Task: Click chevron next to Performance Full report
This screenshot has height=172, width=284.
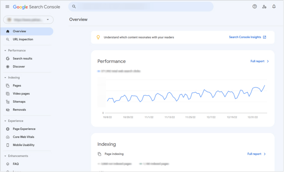Action: [268, 61]
